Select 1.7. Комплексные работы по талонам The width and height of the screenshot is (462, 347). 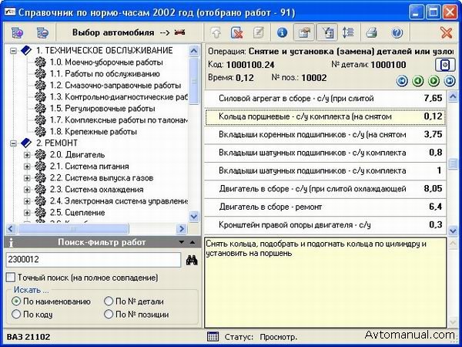coord(119,120)
